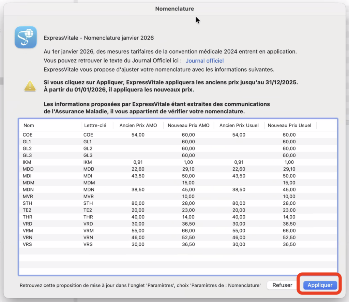Click the Nomenclature window title bar

point(174,9)
